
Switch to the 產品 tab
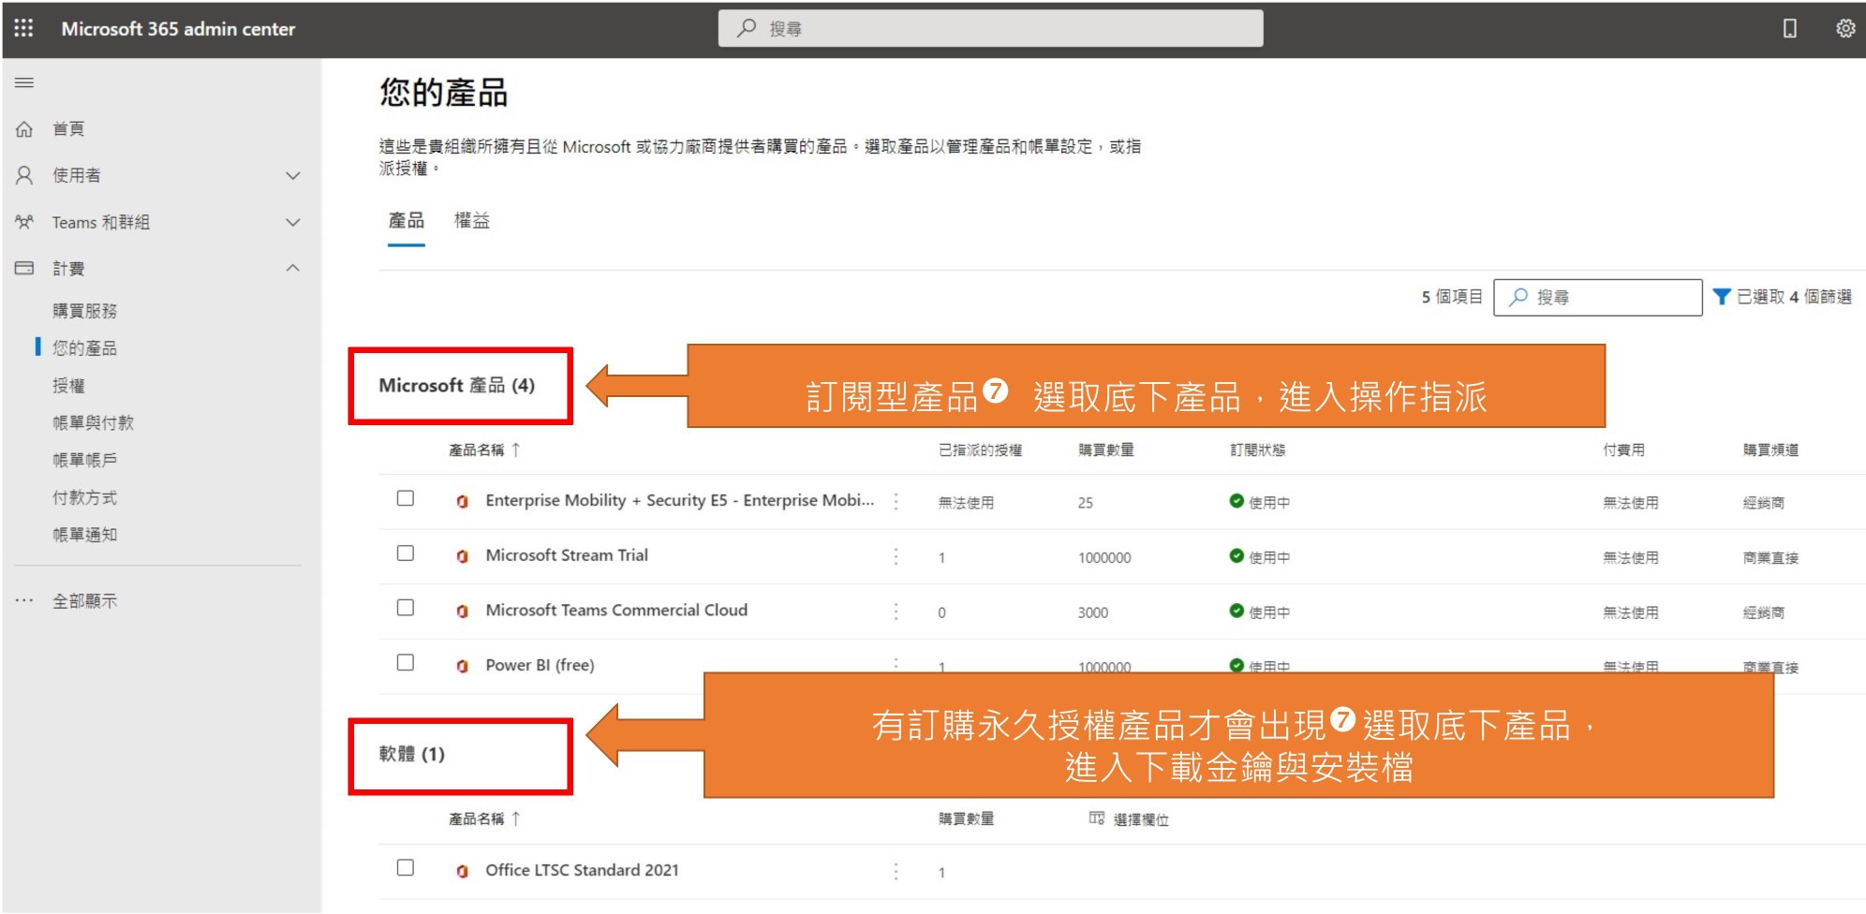[x=407, y=221]
